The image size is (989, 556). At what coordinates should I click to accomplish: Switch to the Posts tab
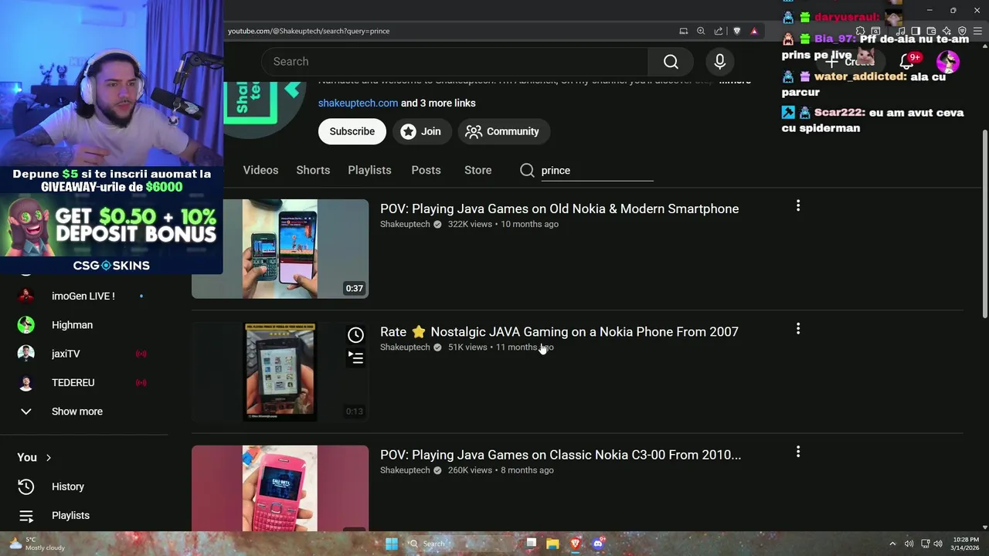click(x=426, y=171)
